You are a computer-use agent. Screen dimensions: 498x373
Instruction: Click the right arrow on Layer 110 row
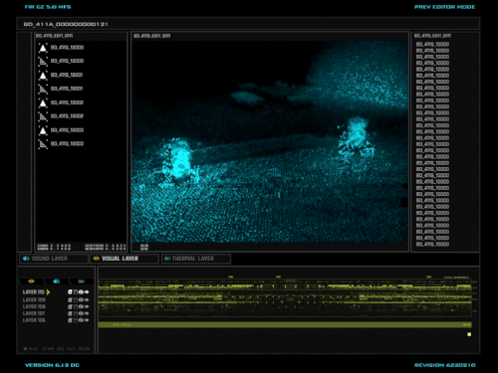tap(87, 292)
